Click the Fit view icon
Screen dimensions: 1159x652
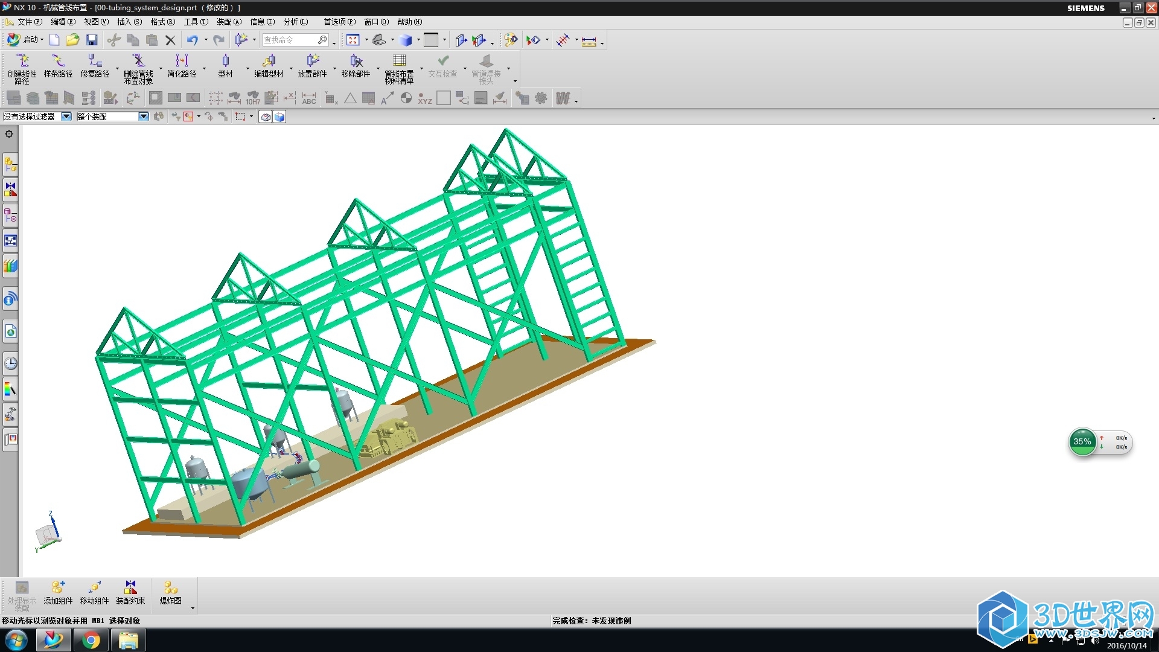[x=353, y=40]
